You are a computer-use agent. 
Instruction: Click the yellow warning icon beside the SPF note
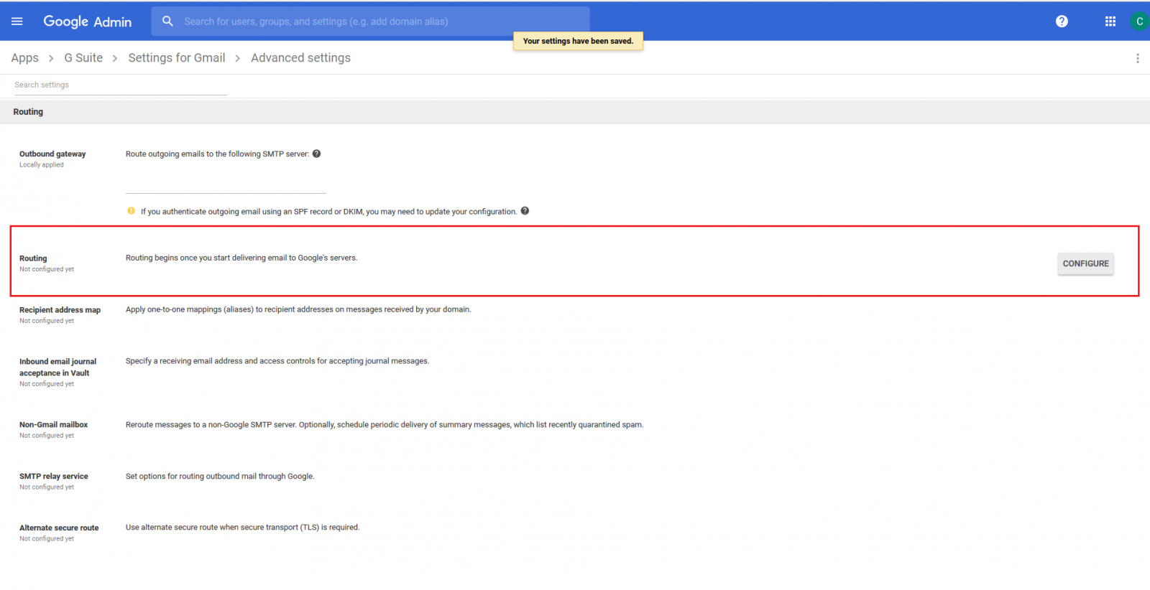tap(131, 211)
